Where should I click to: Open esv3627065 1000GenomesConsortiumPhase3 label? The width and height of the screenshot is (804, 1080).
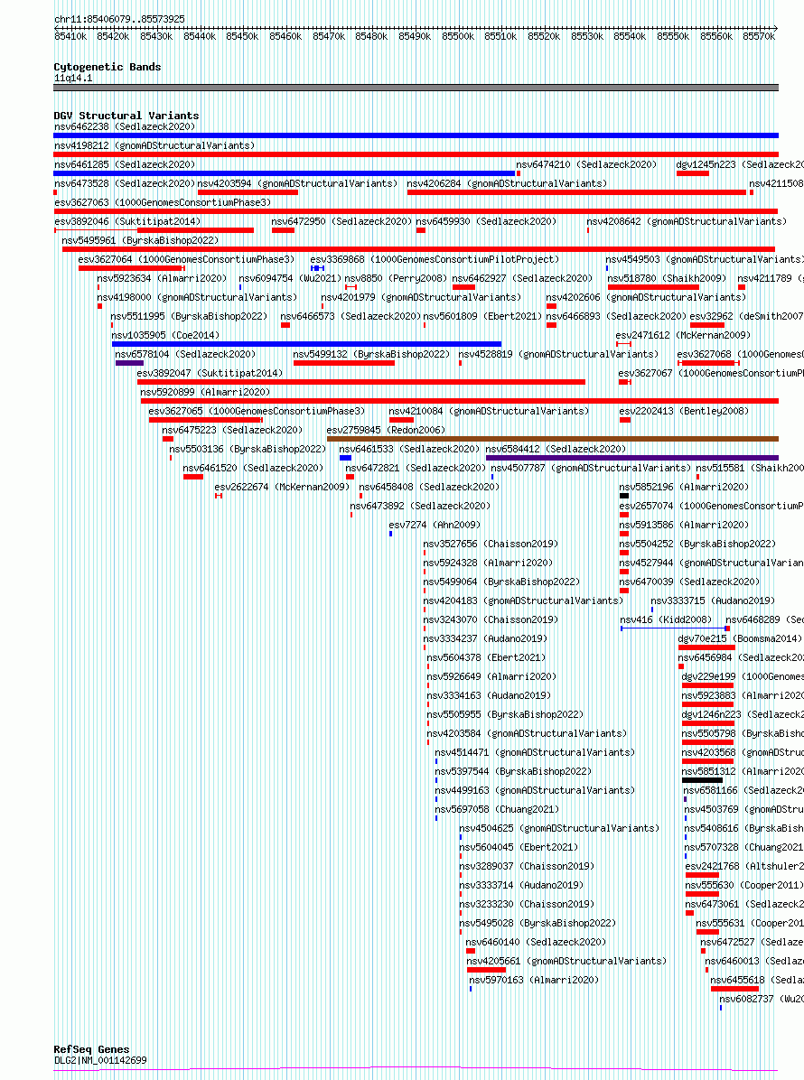pos(257,411)
